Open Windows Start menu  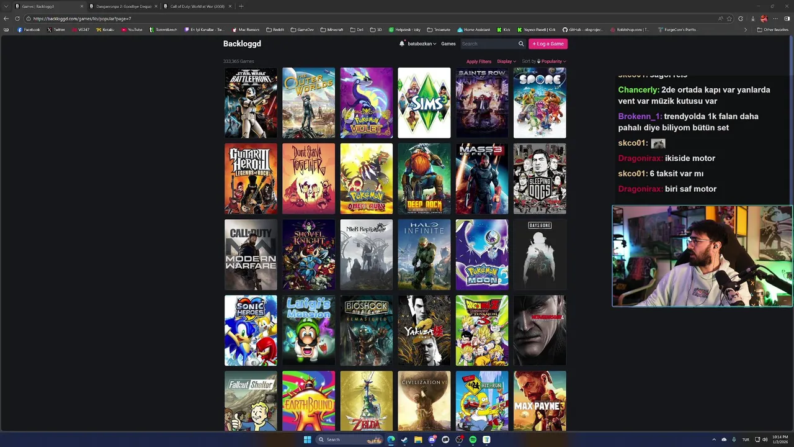coord(307,440)
